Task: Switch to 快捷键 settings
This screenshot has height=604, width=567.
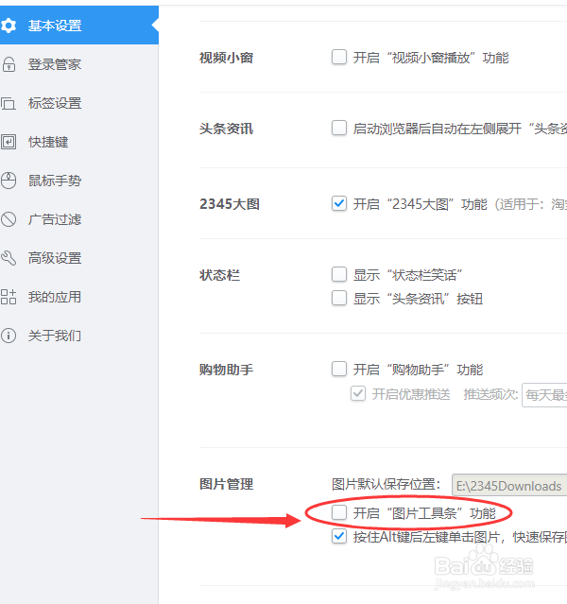Action: [79, 142]
